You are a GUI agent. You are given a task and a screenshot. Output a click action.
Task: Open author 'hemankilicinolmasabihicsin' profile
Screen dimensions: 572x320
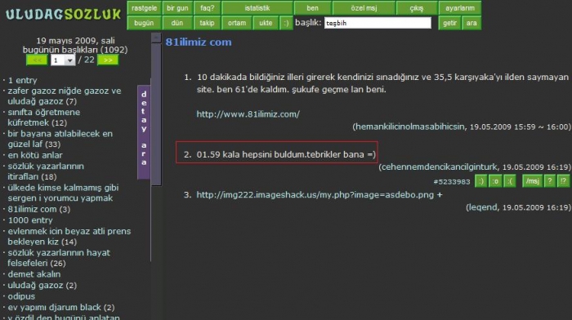coord(410,127)
